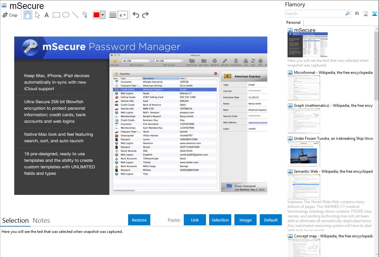Click 'Concept map - Wikipedia' title
This screenshot has width=379, height=257.
click(333, 236)
